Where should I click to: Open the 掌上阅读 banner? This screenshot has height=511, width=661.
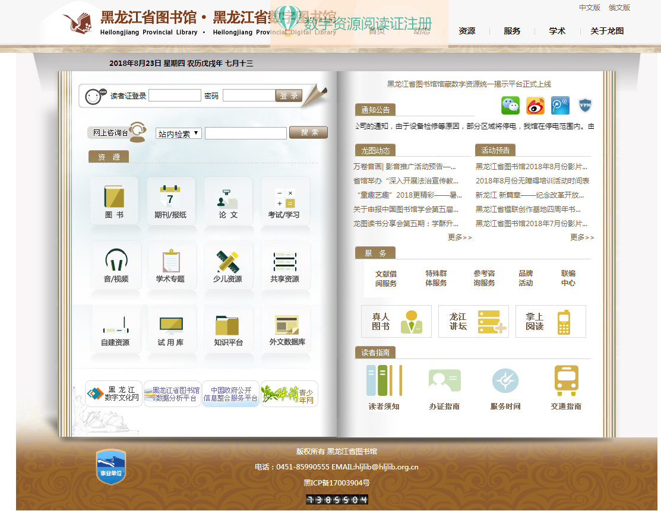coord(551,322)
